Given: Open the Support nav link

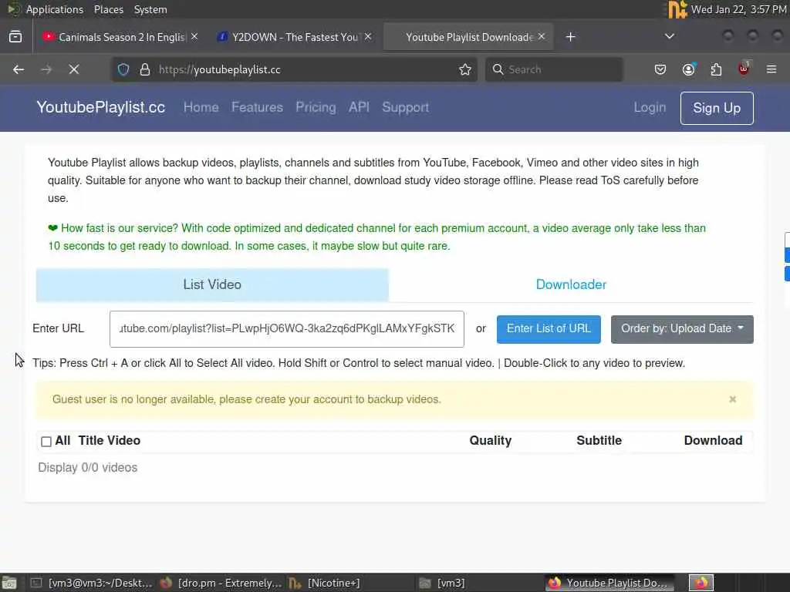Looking at the screenshot, I should (x=405, y=107).
